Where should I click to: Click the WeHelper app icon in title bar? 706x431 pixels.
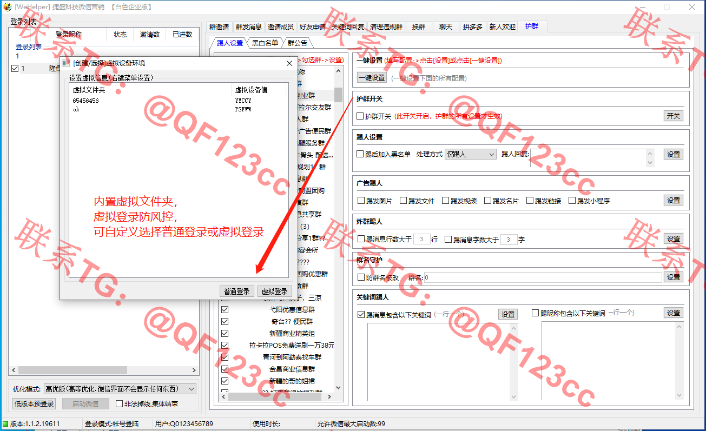(x=8, y=7)
